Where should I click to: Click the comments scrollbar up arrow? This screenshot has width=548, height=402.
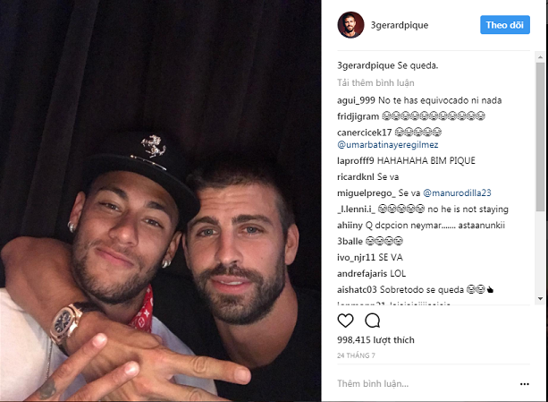pyautogui.click(x=540, y=56)
